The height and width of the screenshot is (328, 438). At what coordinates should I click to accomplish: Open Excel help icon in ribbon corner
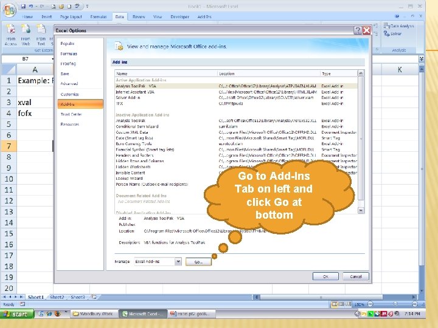click(x=397, y=16)
